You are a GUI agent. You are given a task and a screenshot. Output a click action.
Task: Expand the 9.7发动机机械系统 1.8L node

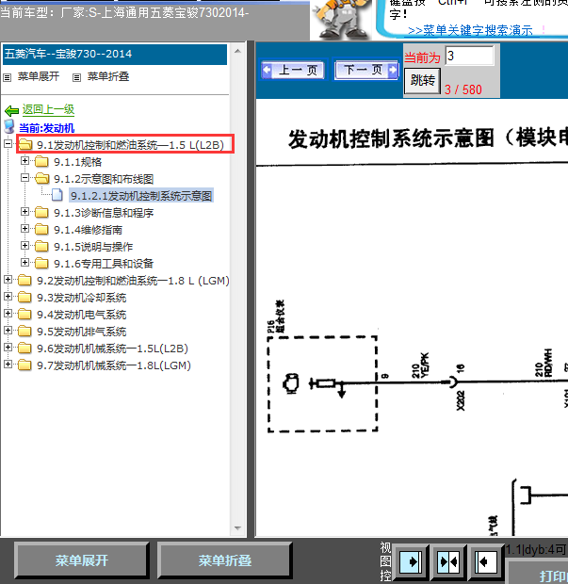click(x=8, y=364)
